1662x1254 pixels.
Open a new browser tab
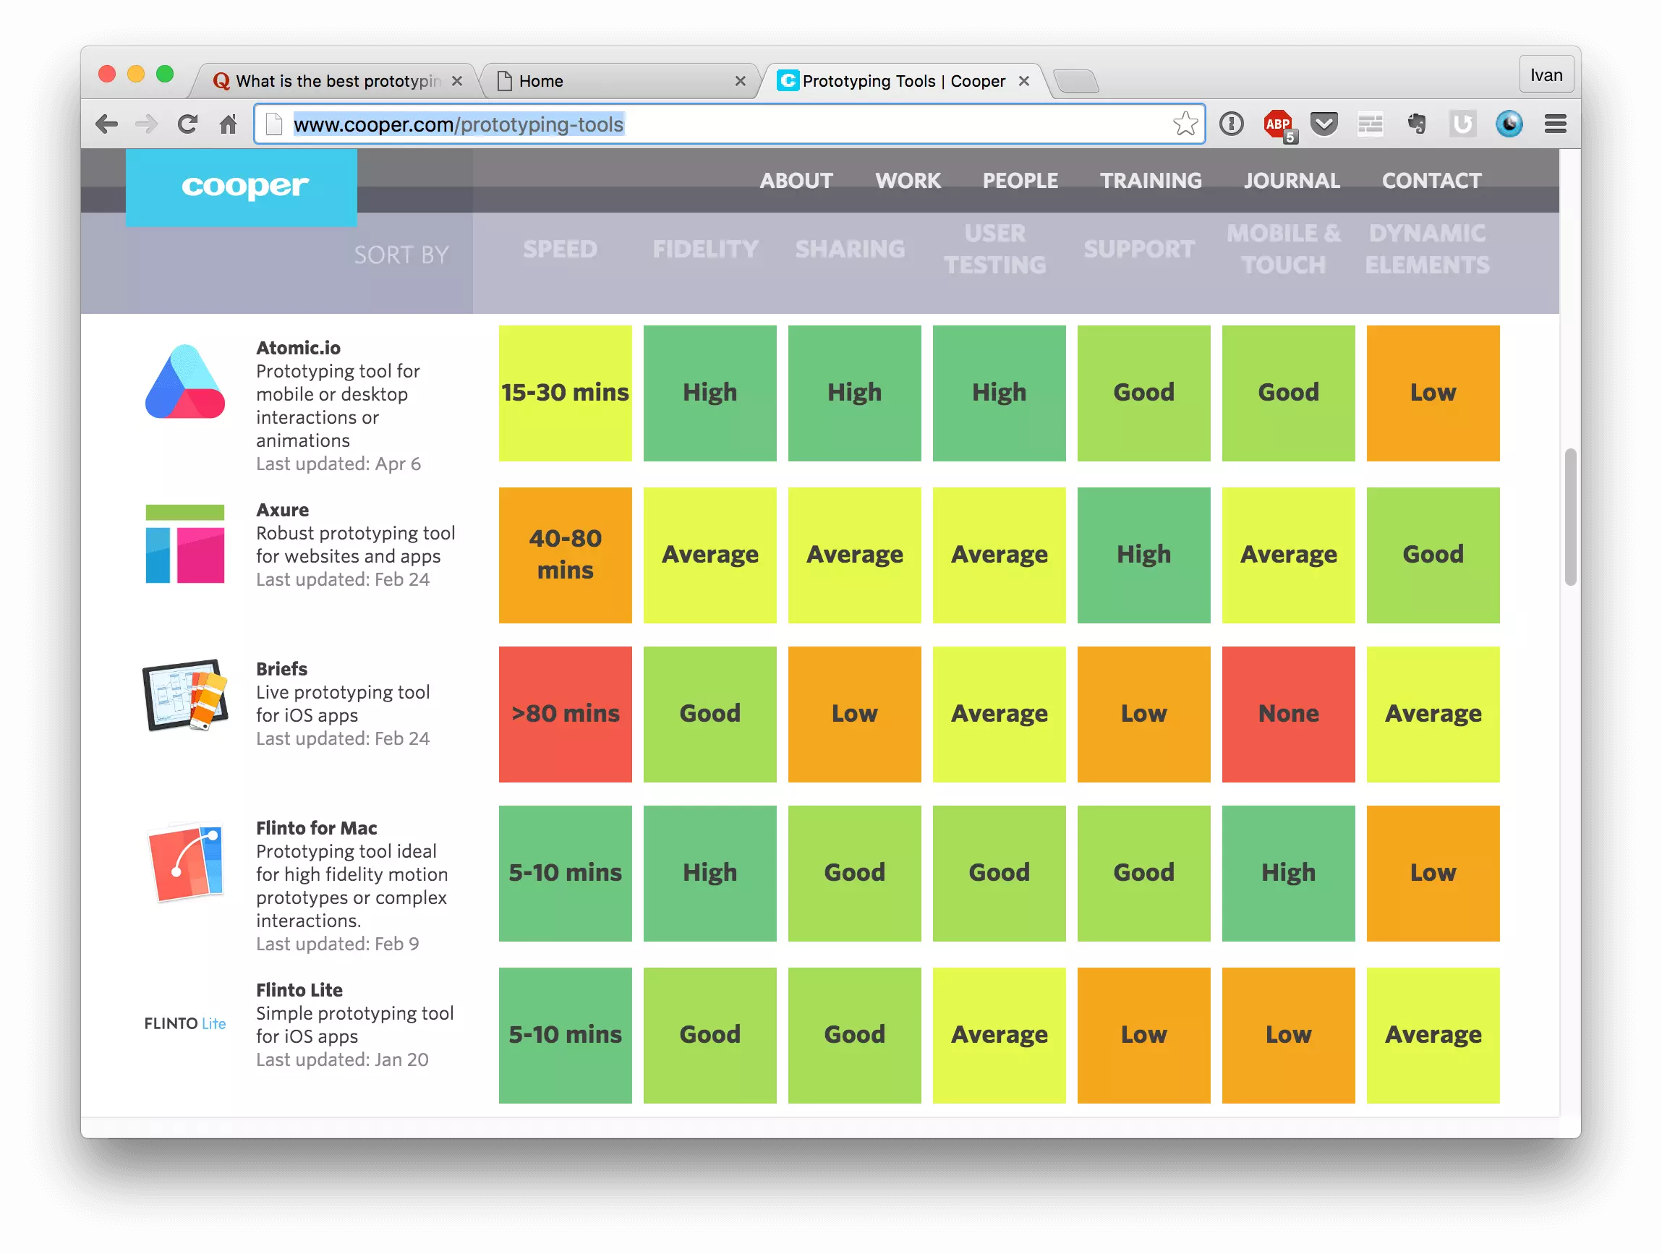[1076, 80]
